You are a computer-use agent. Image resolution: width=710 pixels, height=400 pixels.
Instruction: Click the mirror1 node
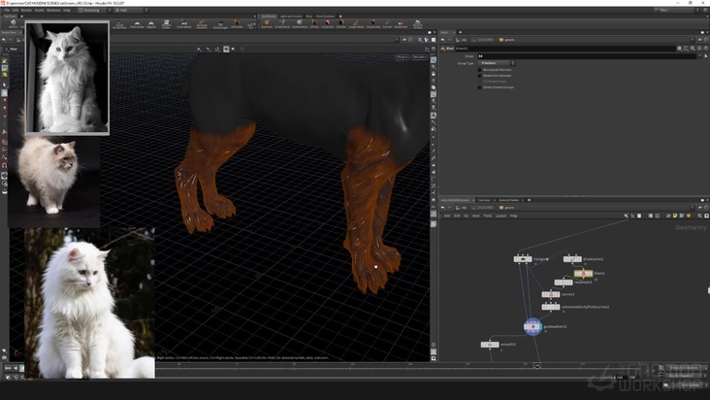pyautogui.click(x=551, y=294)
